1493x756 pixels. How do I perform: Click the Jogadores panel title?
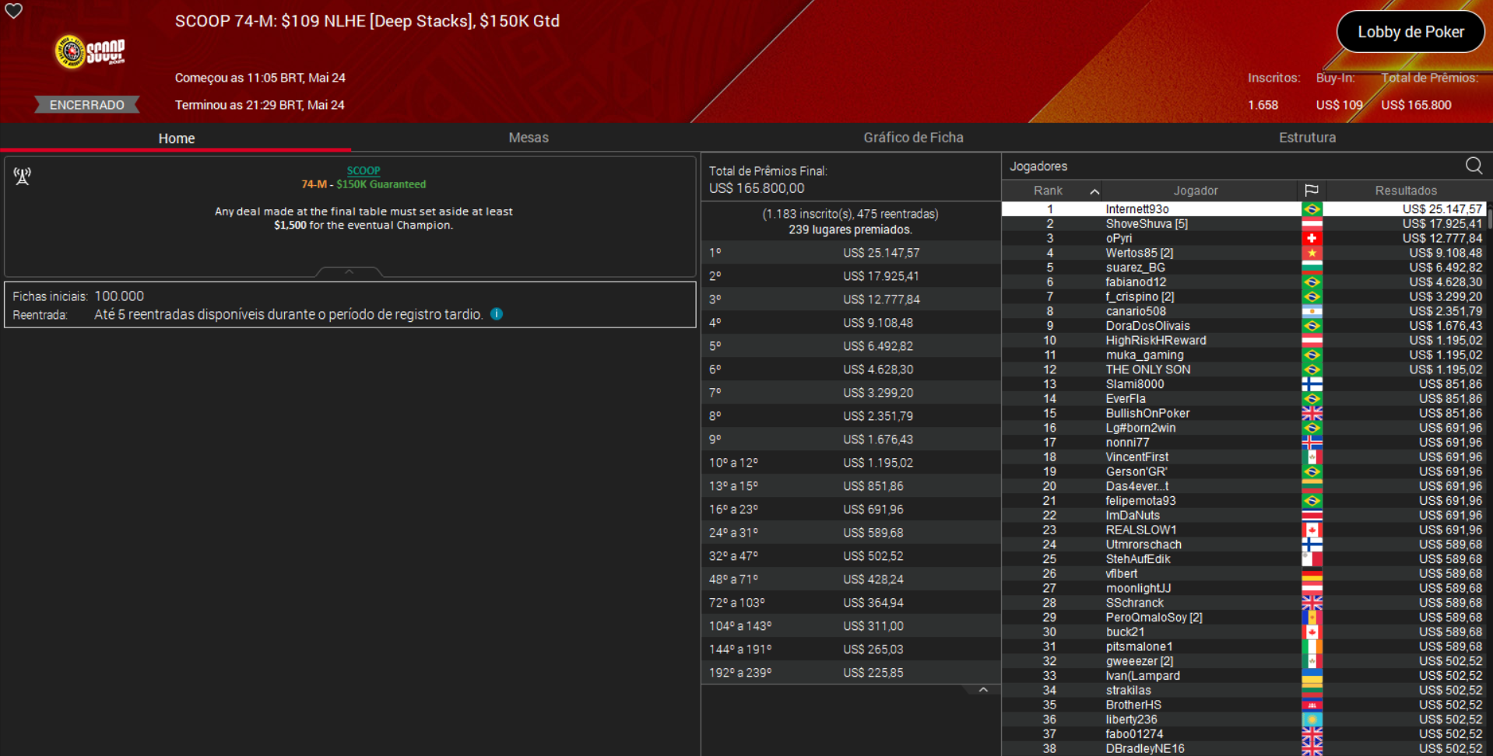[x=1038, y=166]
